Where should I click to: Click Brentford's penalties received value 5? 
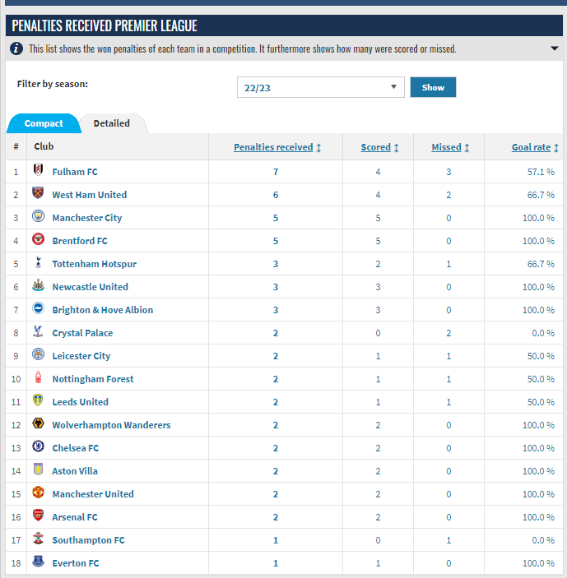pos(276,241)
